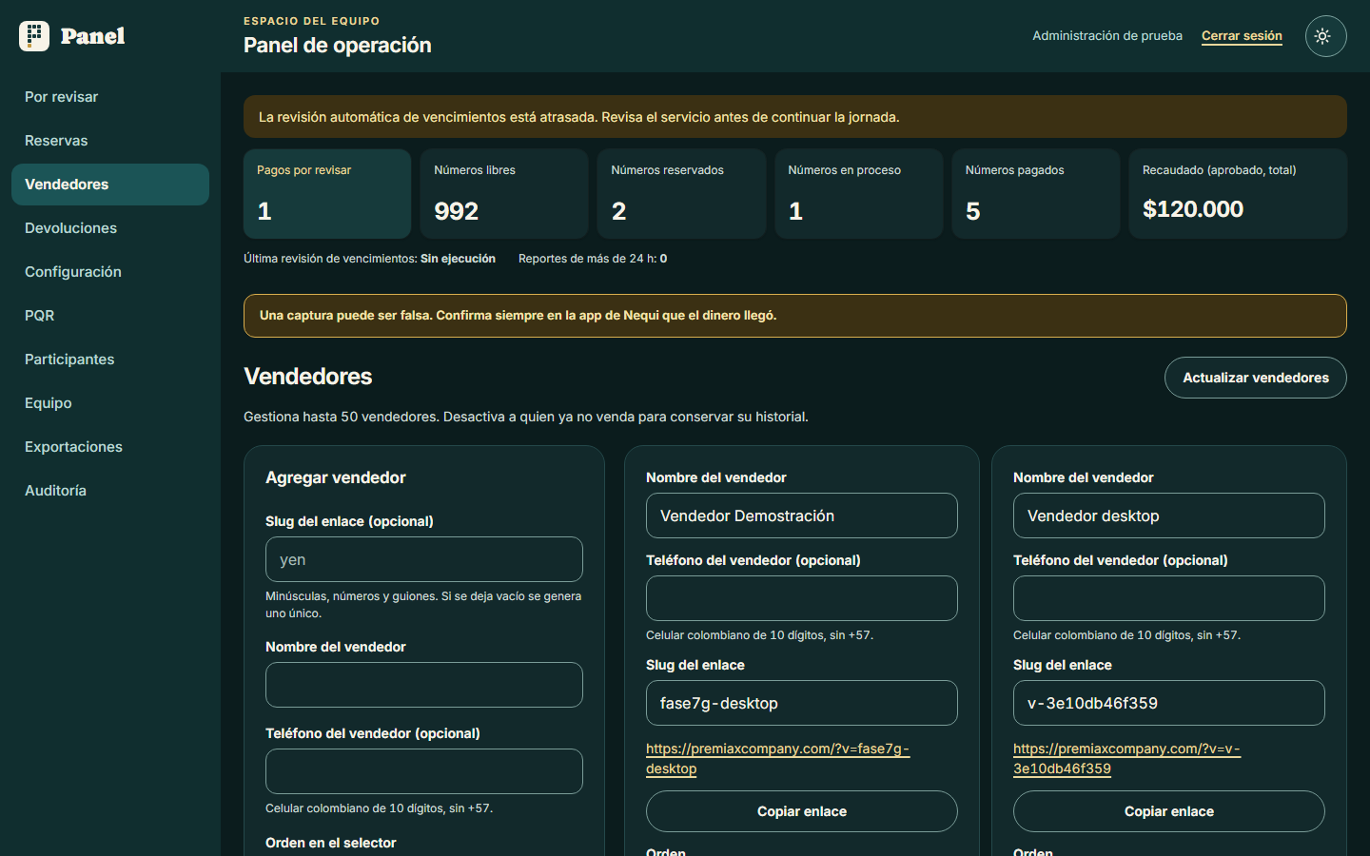The height and width of the screenshot is (856, 1370).
Task: Copy link for Vendedor desktop
Action: (x=1168, y=811)
